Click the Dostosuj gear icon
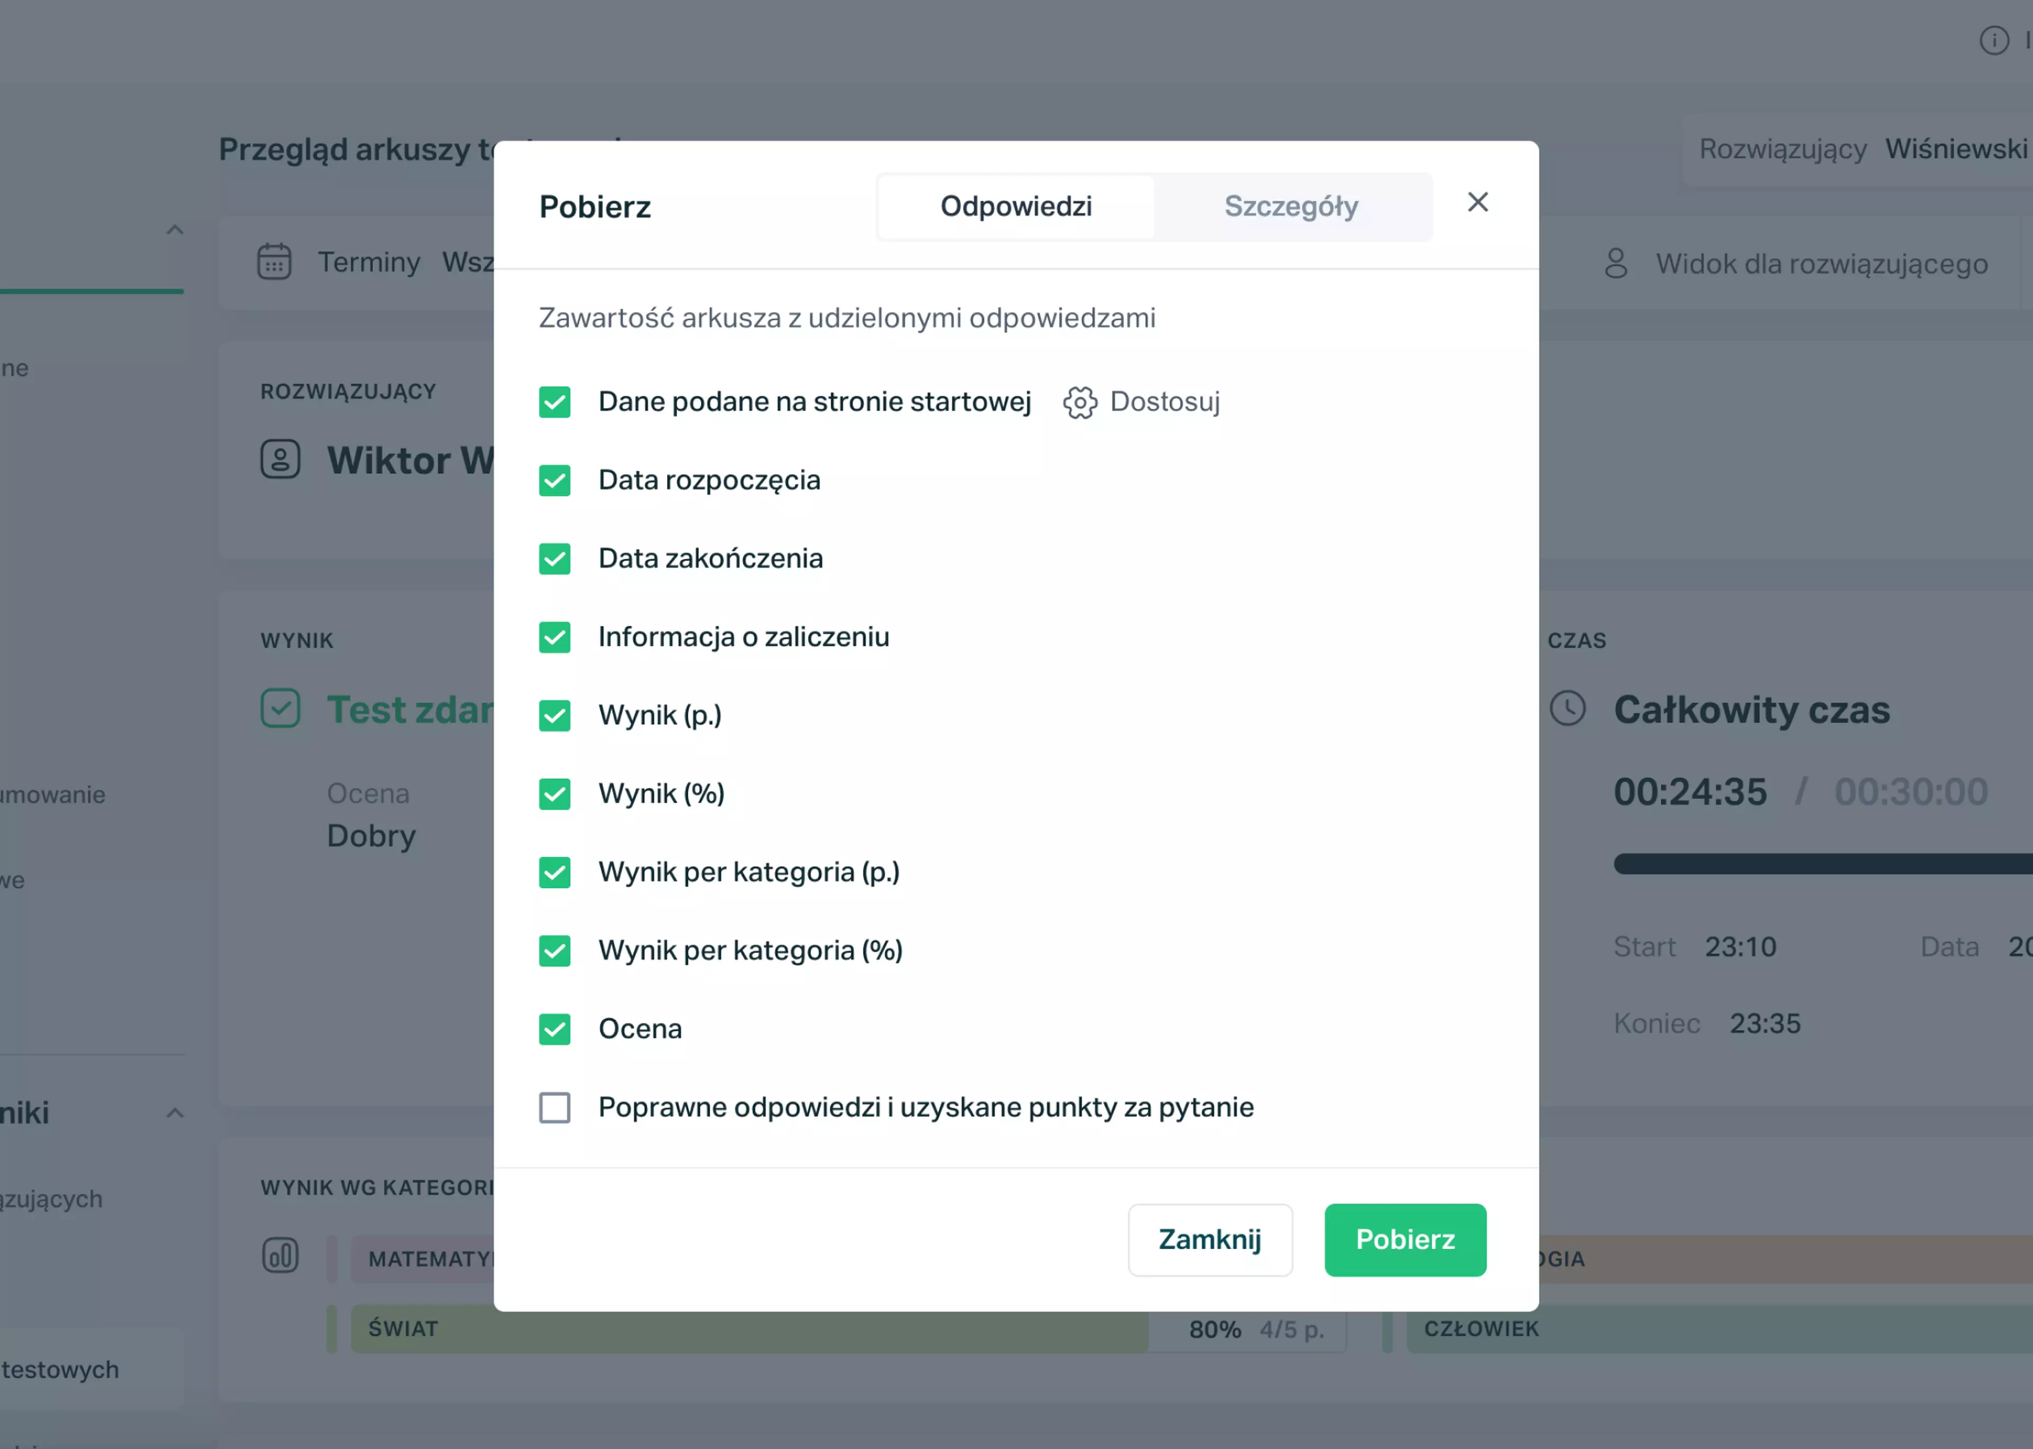 [1080, 402]
